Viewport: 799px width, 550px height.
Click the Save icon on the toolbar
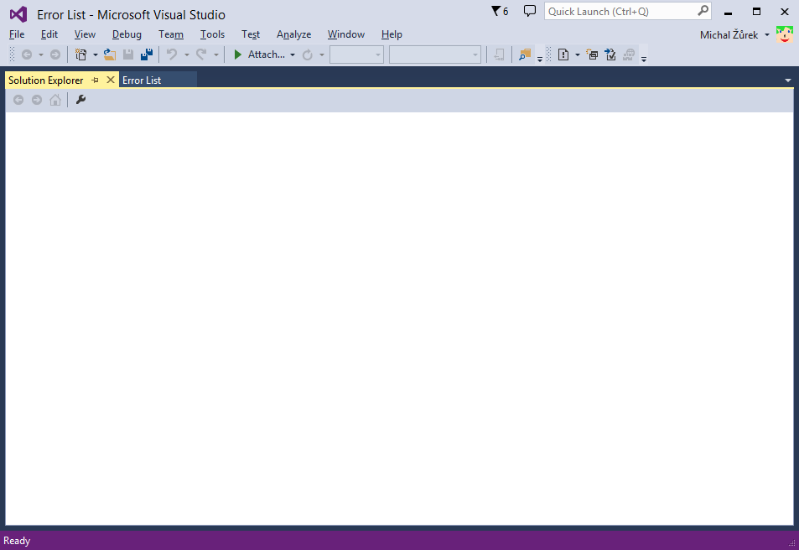(127, 54)
